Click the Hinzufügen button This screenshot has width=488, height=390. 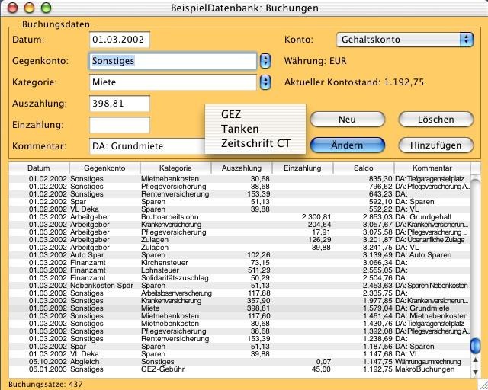[435, 145]
